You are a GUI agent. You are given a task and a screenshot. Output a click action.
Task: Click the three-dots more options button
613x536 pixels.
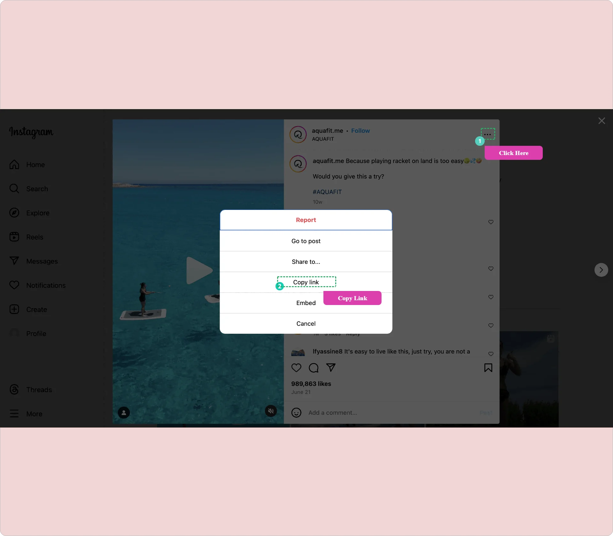point(488,134)
